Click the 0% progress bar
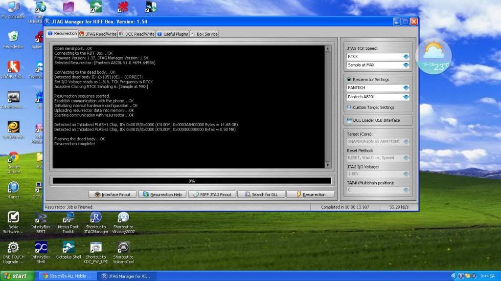 tap(192, 181)
